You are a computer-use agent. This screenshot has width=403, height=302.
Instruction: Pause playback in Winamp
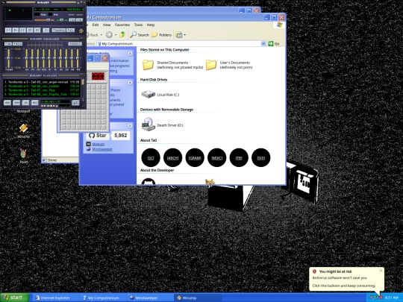click(22, 30)
